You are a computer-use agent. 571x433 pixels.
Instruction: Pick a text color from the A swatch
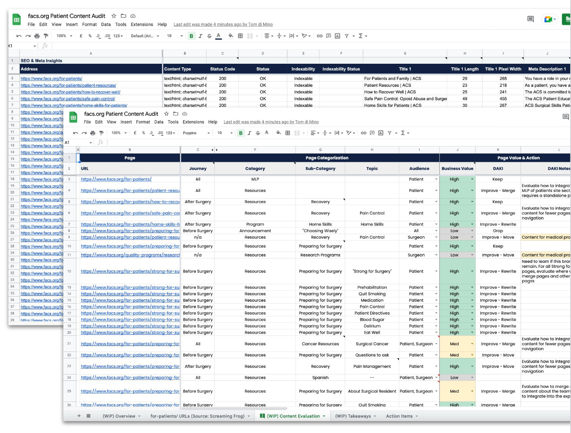click(x=267, y=133)
